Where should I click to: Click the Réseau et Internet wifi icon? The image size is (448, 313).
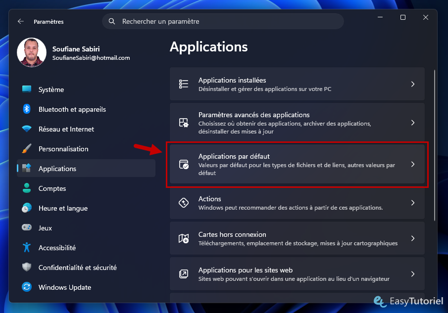(27, 129)
